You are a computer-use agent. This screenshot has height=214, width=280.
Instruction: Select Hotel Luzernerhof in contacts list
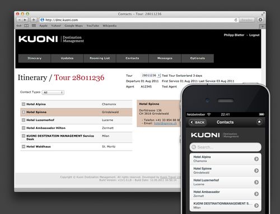(76, 120)
